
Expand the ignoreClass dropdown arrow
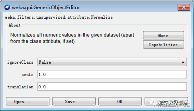(x=183, y=62)
